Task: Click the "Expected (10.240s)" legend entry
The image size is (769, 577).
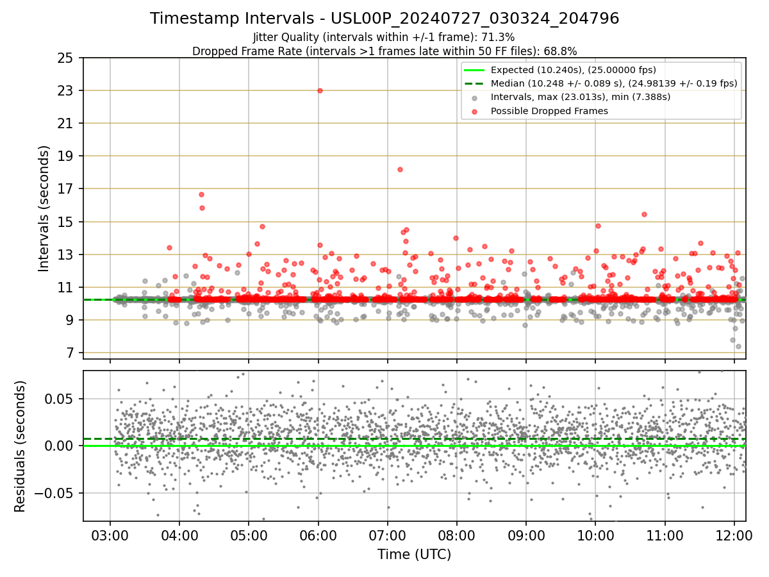Action: (573, 70)
